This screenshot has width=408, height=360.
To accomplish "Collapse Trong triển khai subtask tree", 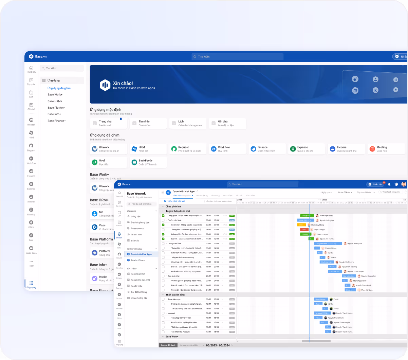I will (167, 244).
